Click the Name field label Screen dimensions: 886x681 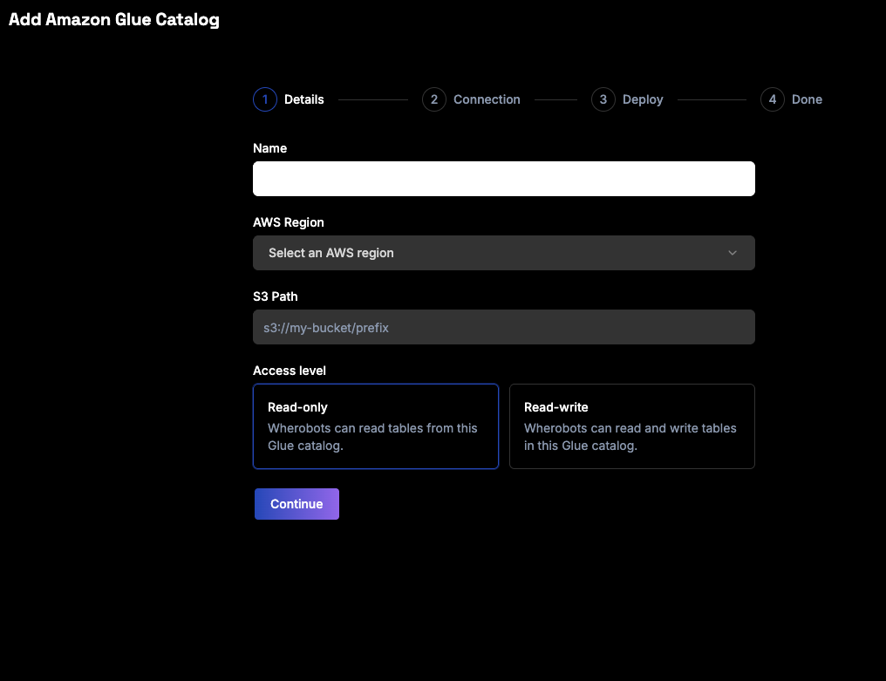pos(269,148)
